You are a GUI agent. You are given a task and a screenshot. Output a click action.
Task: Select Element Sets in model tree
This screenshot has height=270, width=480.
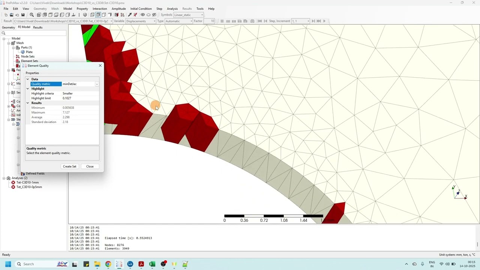29,61
